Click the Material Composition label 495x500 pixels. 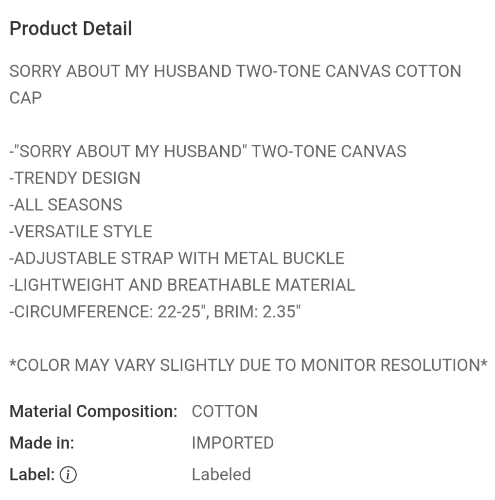click(93, 412)
